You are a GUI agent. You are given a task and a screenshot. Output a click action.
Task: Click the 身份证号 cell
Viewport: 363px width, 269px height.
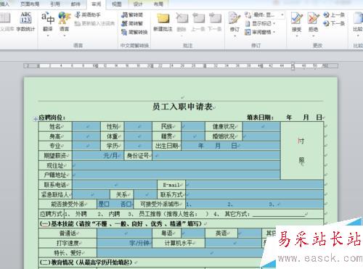point(138,156)
